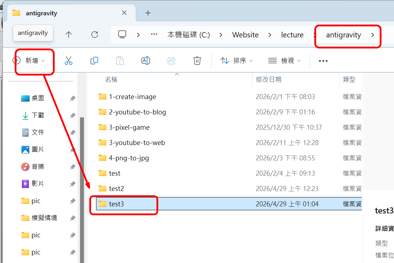
Task: Select the 3-pixel-game folder
Action: (x=129, y=127)
